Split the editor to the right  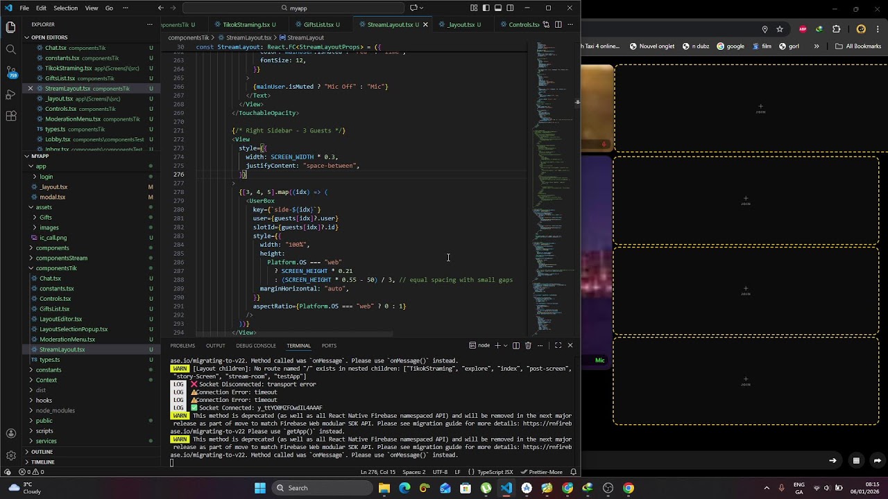(558, 24)
